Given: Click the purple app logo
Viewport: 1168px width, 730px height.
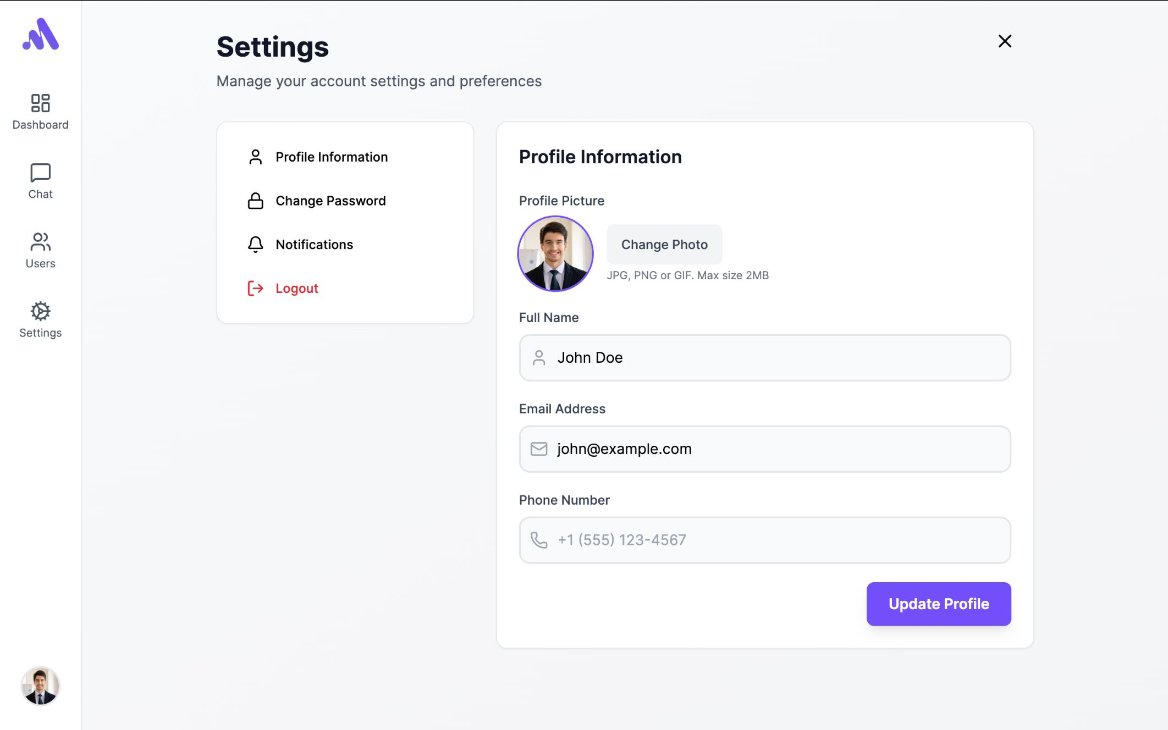Looking at the screenshot, I should (41, 35).
